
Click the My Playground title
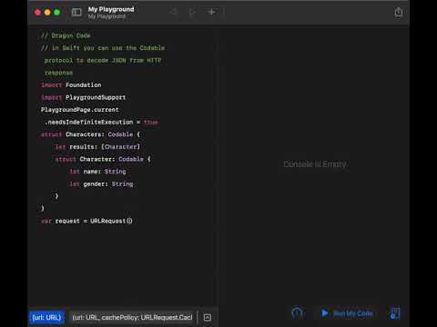click(111, 9)
